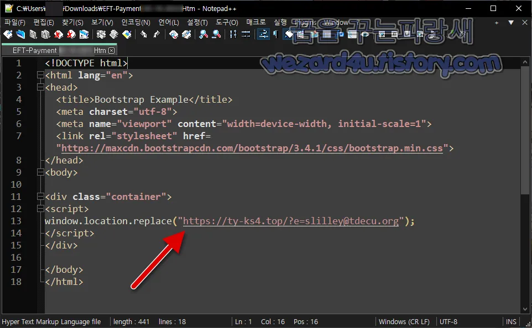Open the 언어(L) menu
The width and height of the screenshot is (532, 328).
pyautogui.click(x=169, y=22)
